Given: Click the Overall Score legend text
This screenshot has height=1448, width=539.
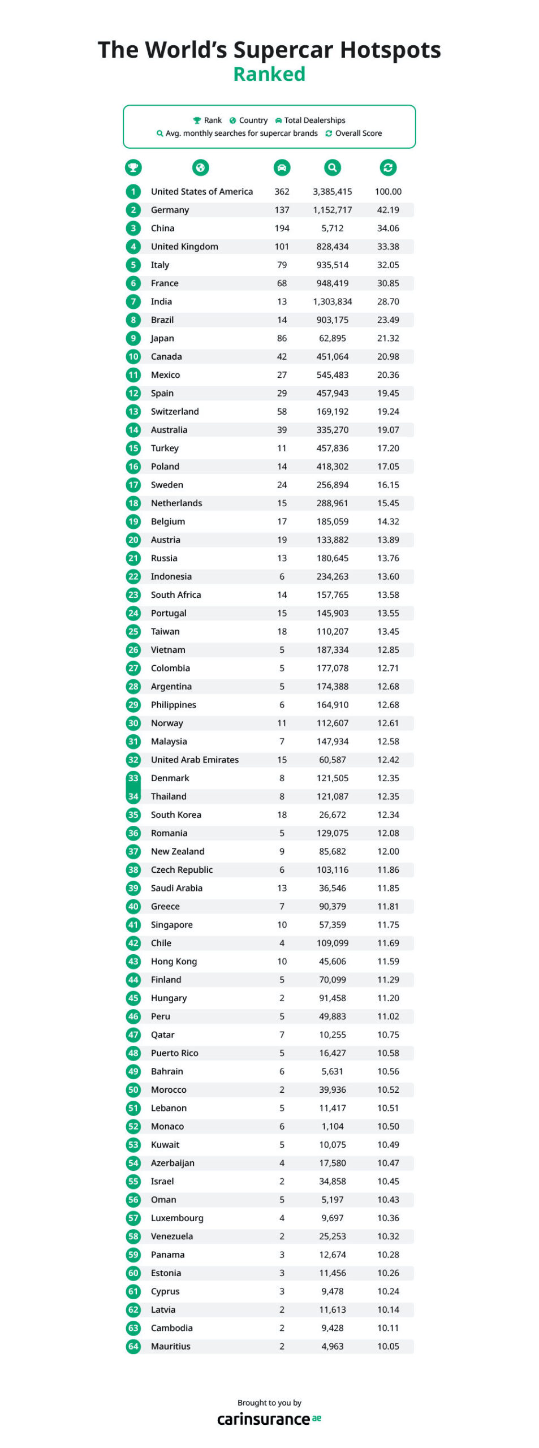Looking at the screenshot, I should [x=359, y=133].
